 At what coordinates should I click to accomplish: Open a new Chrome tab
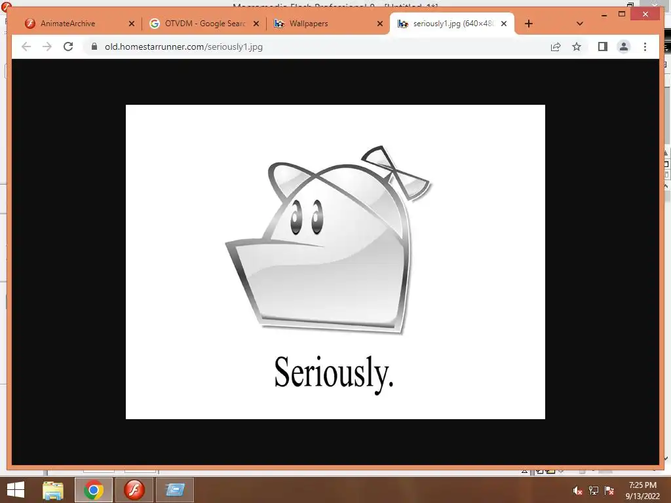point(529,24)
